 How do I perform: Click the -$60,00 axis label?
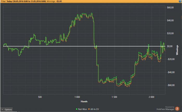pyautogui.click(x=171, y=85)
